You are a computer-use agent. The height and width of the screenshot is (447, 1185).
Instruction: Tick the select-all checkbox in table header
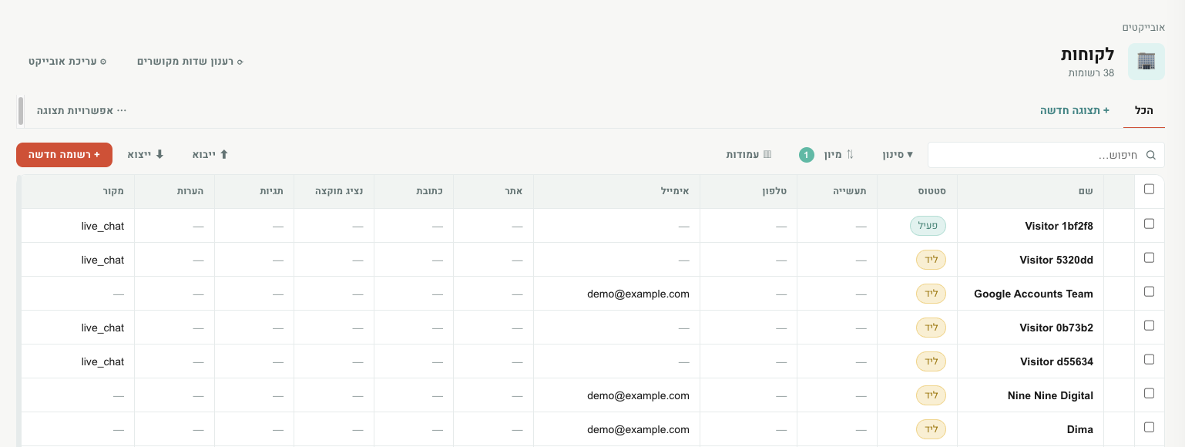click(1150, 190)
